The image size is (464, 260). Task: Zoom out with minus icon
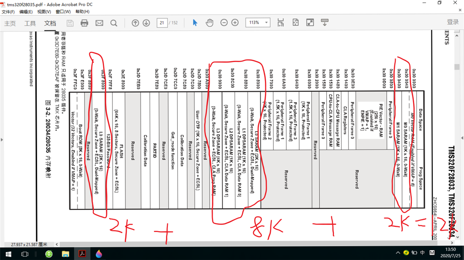coord(224,23)
